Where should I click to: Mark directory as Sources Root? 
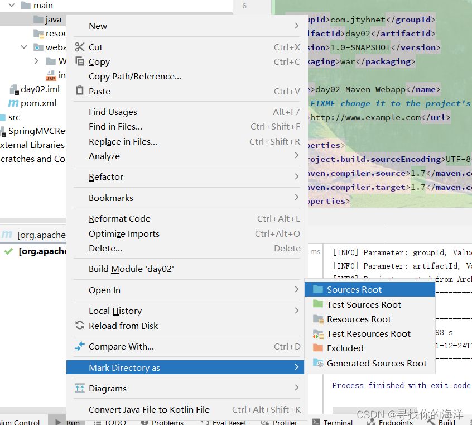370,289
